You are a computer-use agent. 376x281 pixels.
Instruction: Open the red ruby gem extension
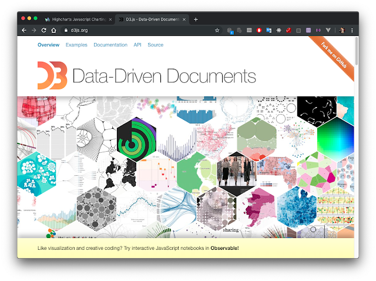[x=288, y=30]
